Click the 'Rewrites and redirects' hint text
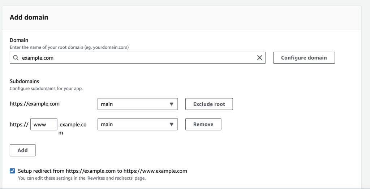Screen dimensions: 370x189 click(82, 178)
